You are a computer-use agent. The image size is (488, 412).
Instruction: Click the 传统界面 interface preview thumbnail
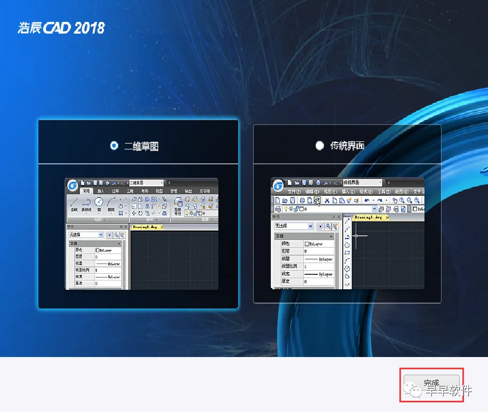348,233
